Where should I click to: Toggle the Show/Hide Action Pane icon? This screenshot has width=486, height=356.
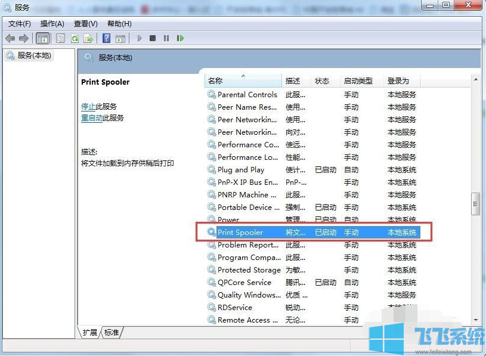(x=121, y=38)
